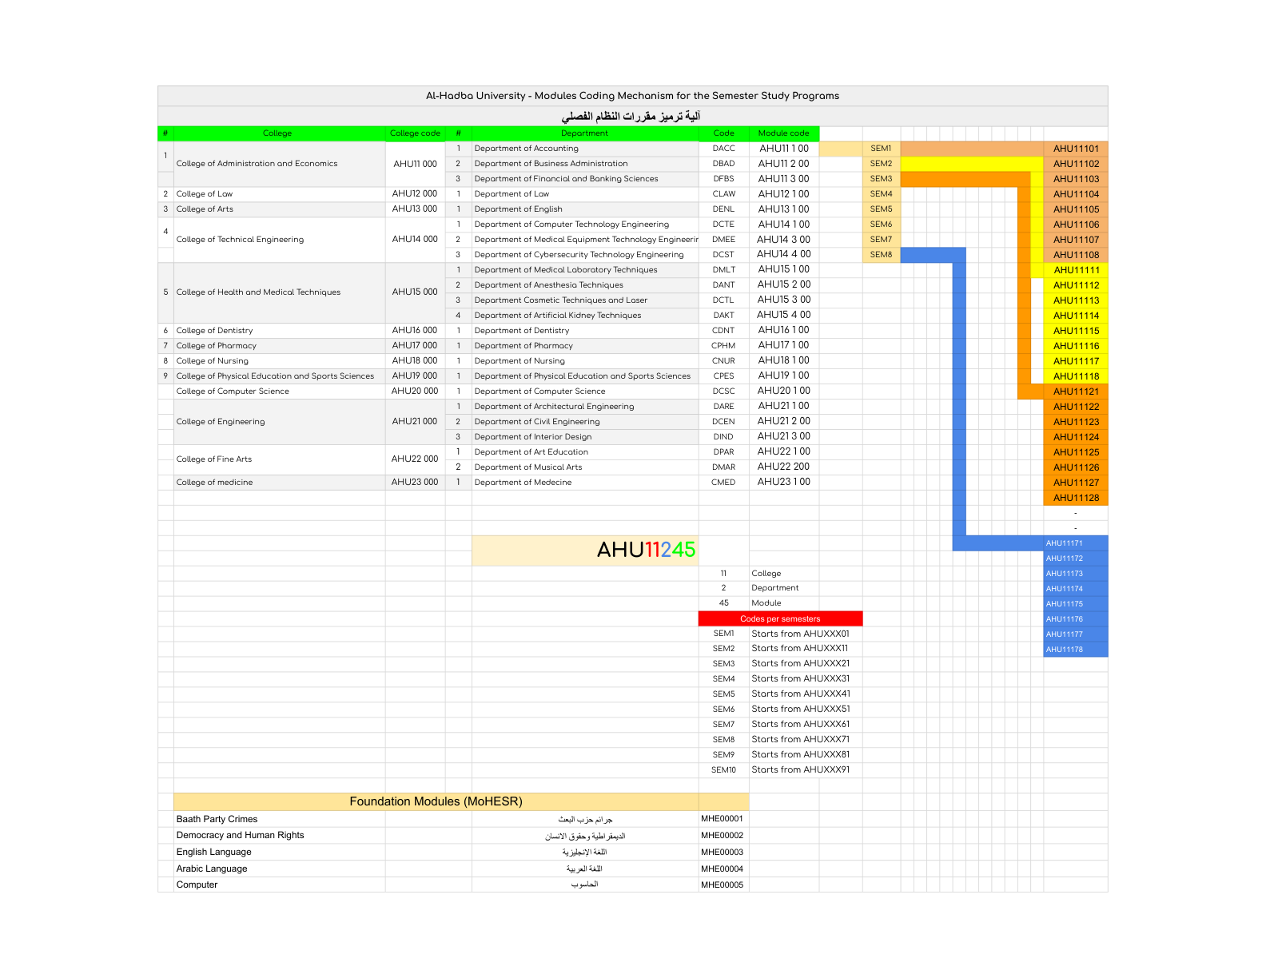Viewport: 1266px width, 978px height.
Task: Select the Department of Accounting cell
Action: click(585, 149)
